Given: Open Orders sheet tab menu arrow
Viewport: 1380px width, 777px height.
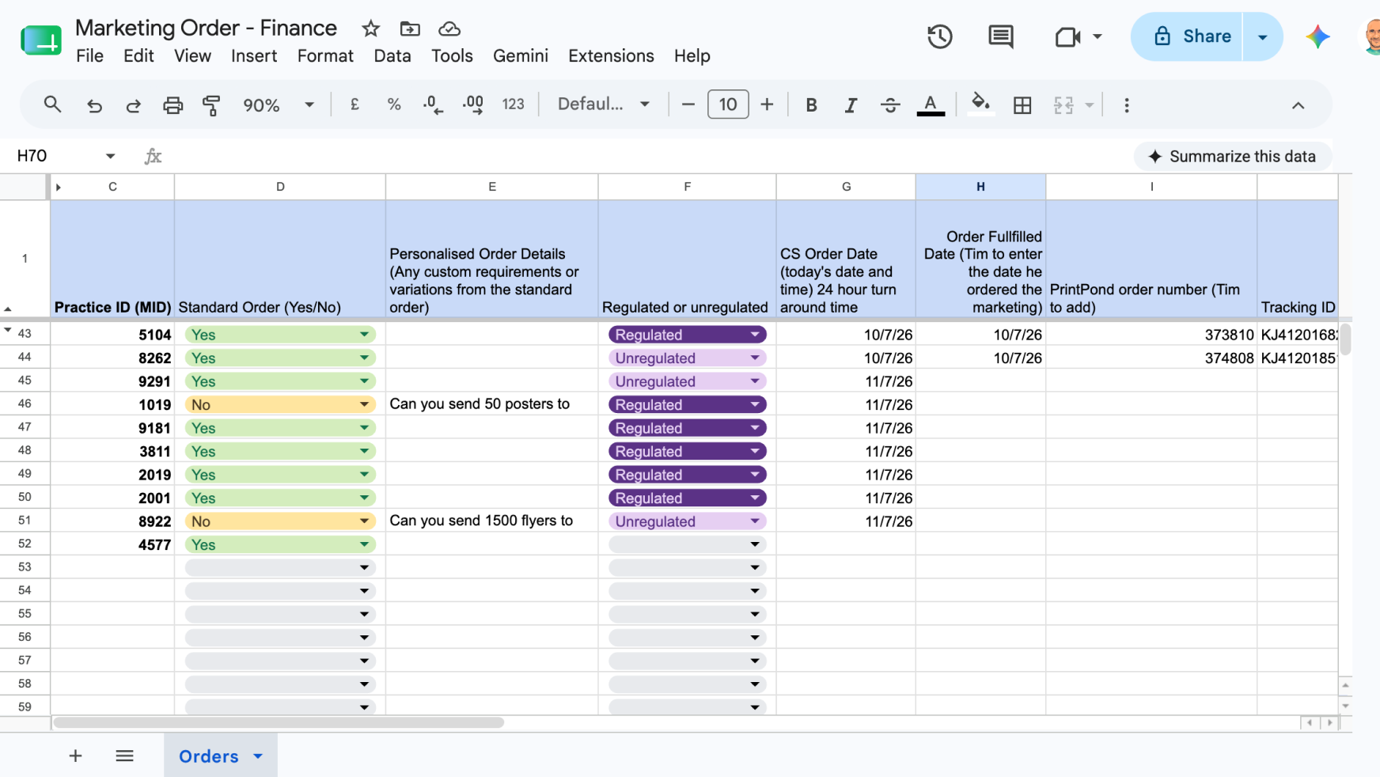Looking at the screenshot, I should click(258, 756).
